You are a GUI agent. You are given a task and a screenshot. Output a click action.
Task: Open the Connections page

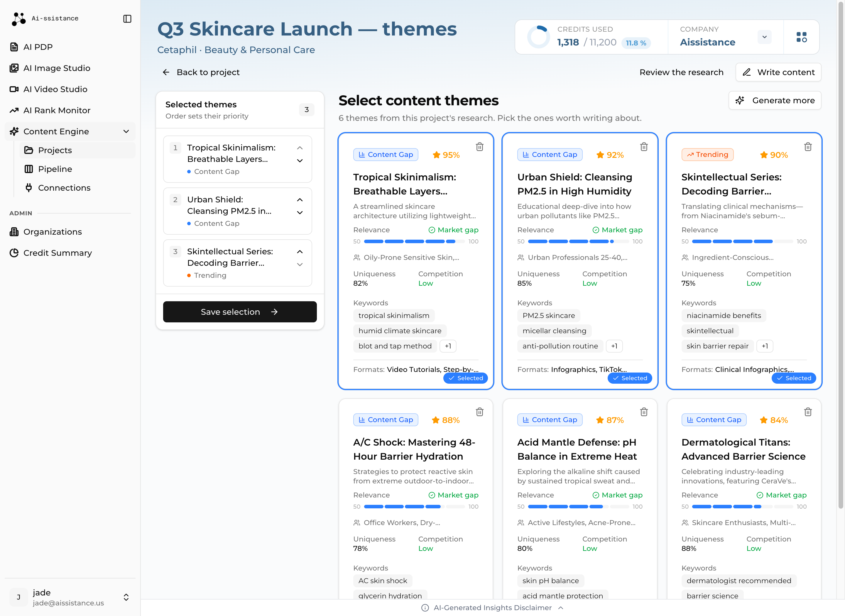click(77, 188)
